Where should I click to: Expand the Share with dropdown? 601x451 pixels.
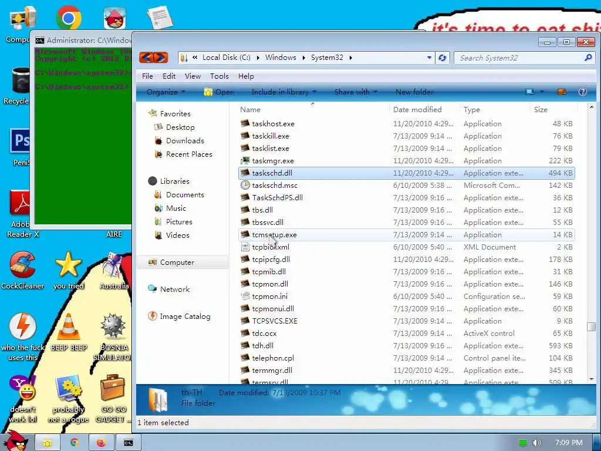coord(356,92)
